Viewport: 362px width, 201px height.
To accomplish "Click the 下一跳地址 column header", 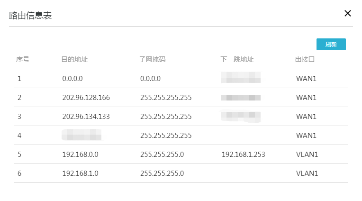I will coord(237,60).
